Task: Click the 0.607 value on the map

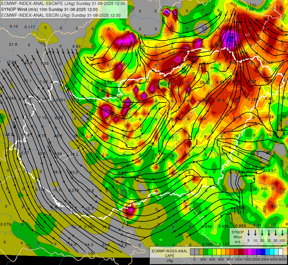Action: [123, 173]
